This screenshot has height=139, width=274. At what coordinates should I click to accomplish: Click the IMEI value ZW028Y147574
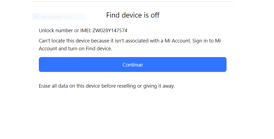pyautogui.click(x=110, y=31)
